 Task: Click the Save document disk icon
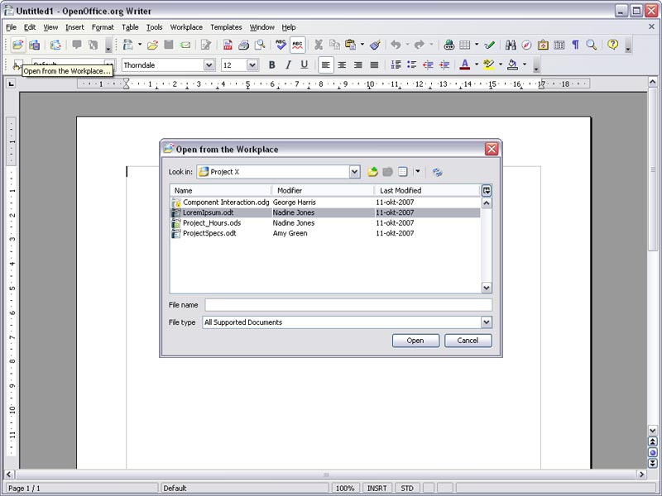(169, 45)
